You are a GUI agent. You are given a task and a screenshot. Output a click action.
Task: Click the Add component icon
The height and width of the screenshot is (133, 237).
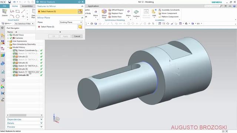coord(154,11)
